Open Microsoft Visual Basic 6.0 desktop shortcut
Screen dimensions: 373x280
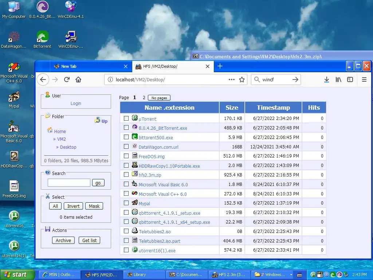tap(14, 131)
